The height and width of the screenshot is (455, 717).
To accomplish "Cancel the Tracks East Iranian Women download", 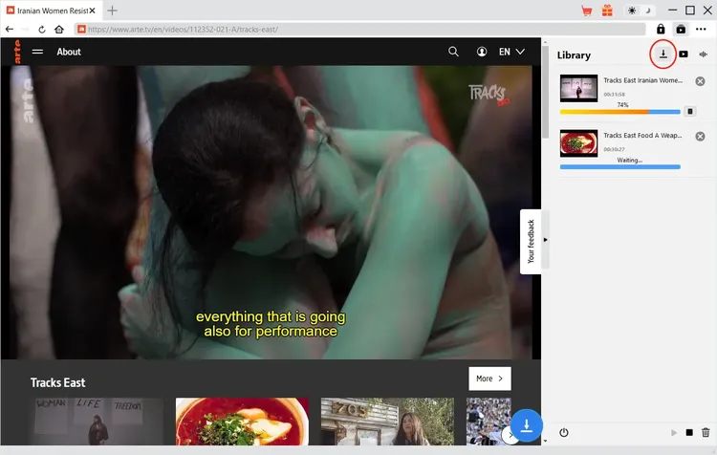I will [x=700, y=81].
